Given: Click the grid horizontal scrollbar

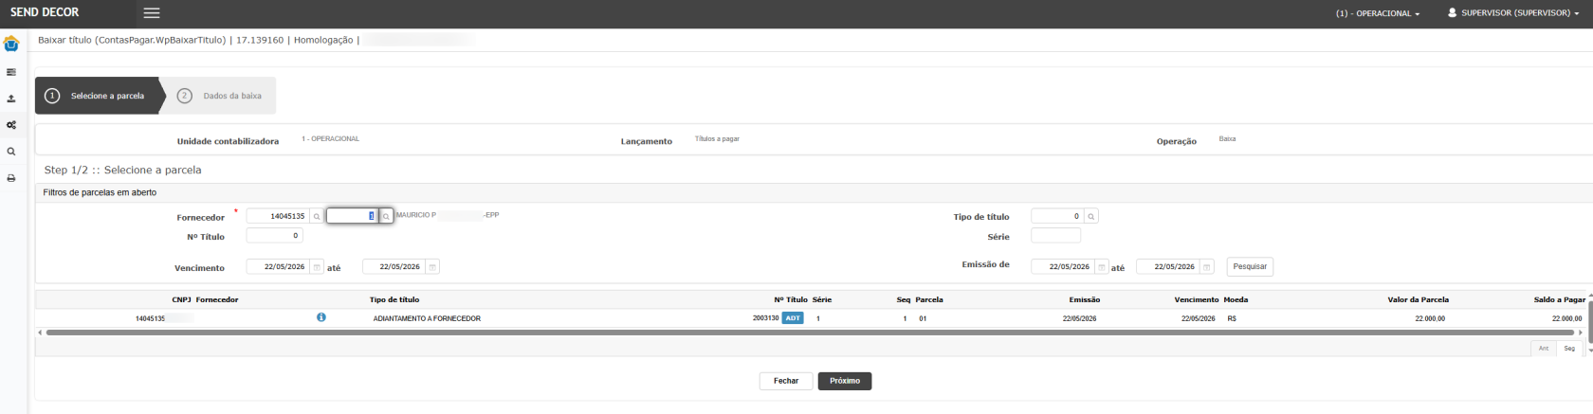Looking at the screenshot, I should (811, 333).
